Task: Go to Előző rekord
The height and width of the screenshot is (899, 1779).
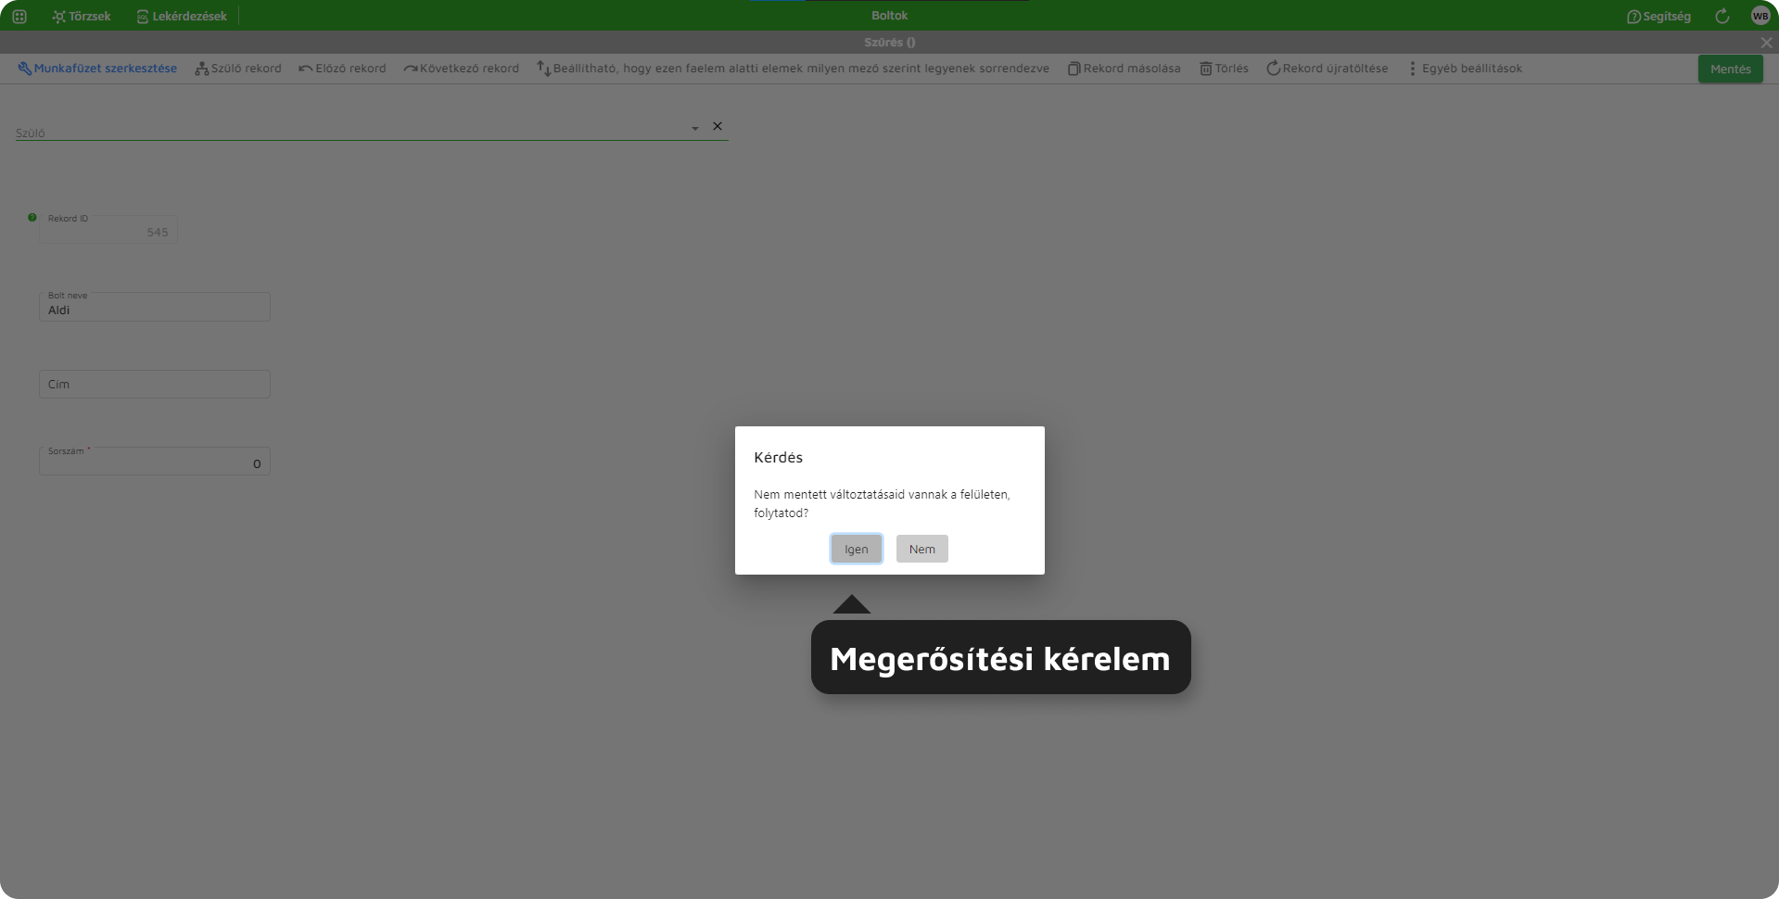Action: point(342,69)
